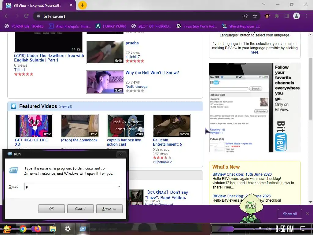Viewport: 313px width, 235px height.
Task: Open the Firefox taskbar icon
Action: tap(38, 229)
